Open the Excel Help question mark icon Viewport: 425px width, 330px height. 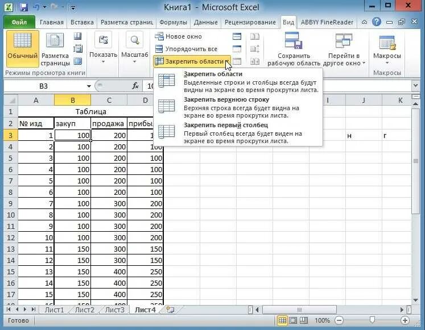377,22
